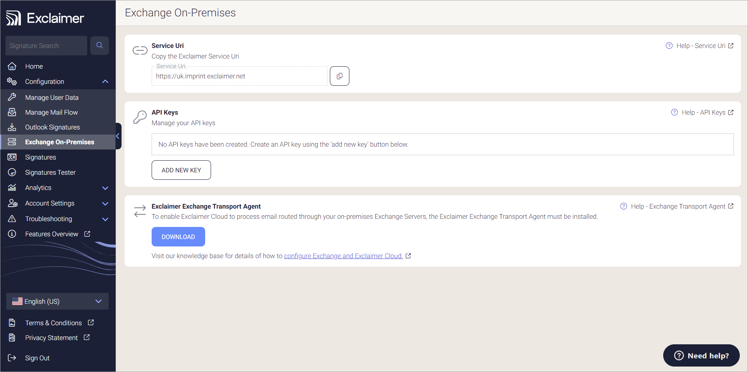Open Manage User Data via its wrench icon

pyautogui.click(x=12, y=97)
